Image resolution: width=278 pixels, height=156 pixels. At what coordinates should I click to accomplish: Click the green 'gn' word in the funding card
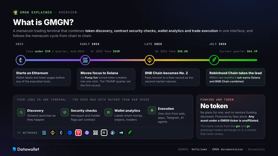(x=248, y=126)
